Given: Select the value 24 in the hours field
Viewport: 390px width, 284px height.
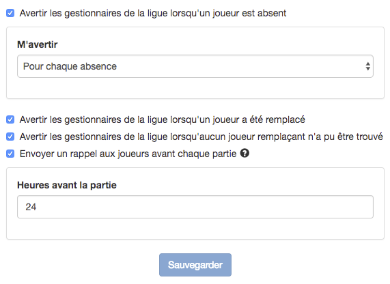Looking at the screenshot, I should coord(31,207).
